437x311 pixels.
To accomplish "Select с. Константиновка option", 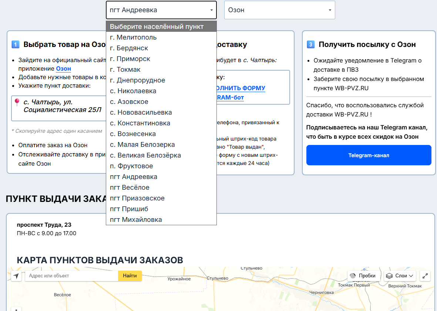I will [161, 123].
